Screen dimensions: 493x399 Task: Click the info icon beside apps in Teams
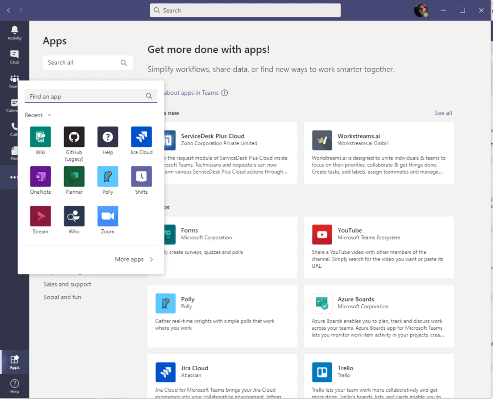(224, 93)
